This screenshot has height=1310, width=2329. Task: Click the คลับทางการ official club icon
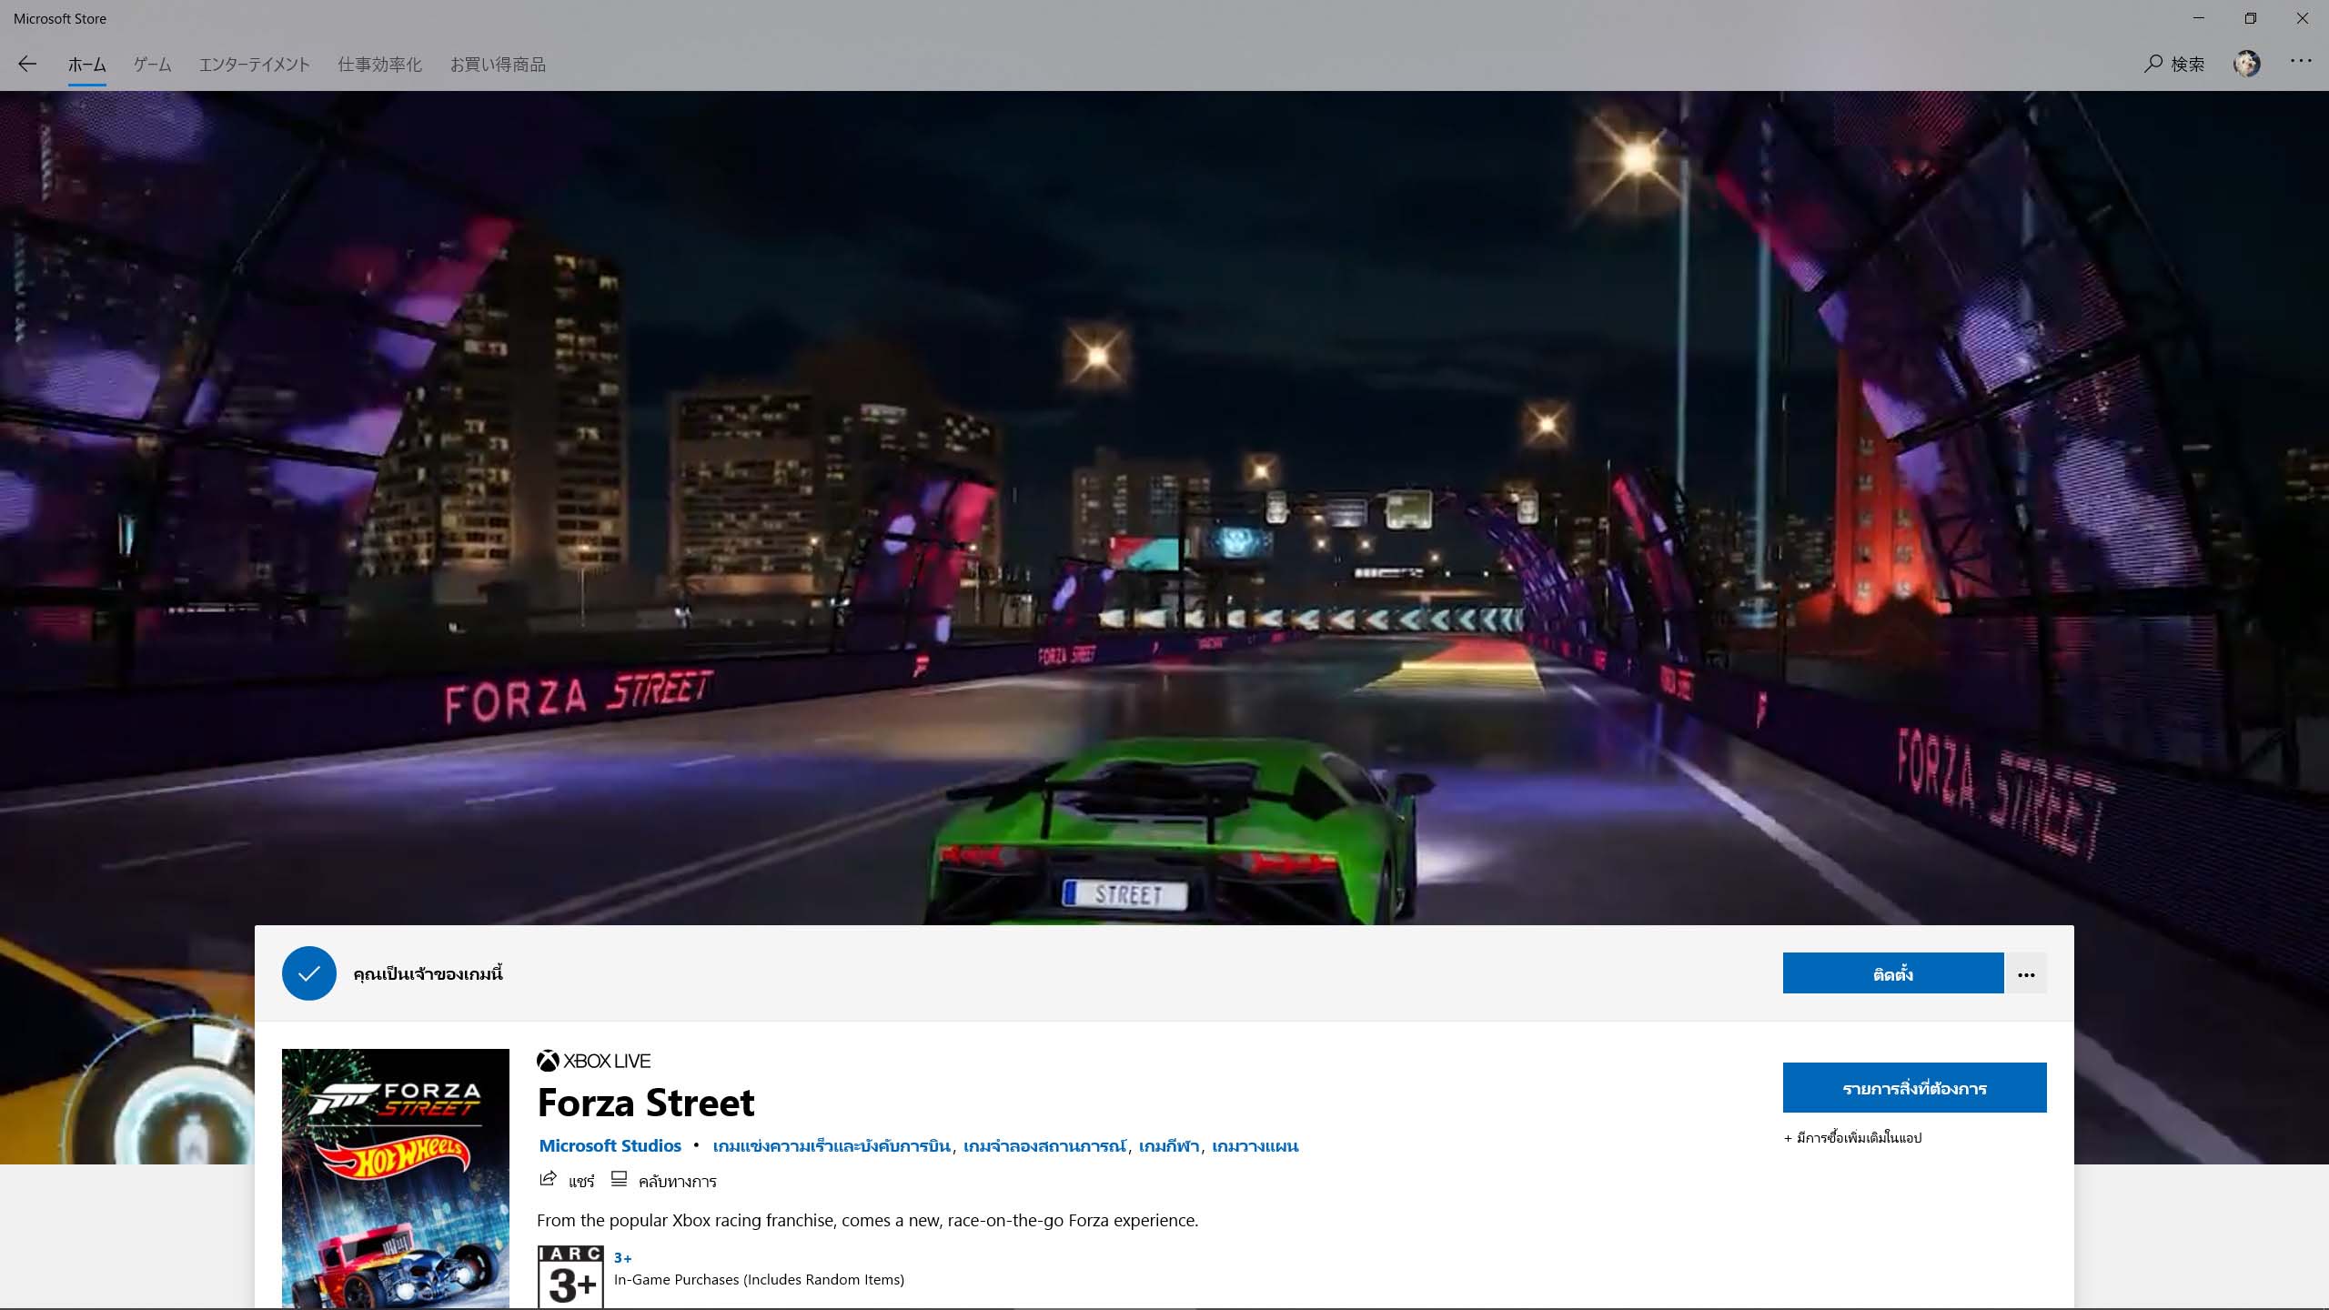[x=664, y=1181]
